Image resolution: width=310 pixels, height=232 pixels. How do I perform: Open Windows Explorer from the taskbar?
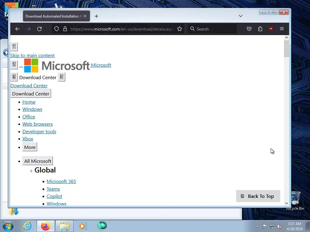(x=64, y=226)
